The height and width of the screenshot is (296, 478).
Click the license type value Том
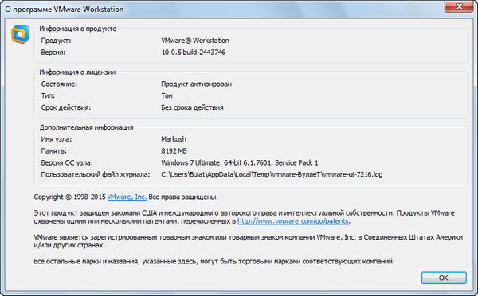(167, 95)
